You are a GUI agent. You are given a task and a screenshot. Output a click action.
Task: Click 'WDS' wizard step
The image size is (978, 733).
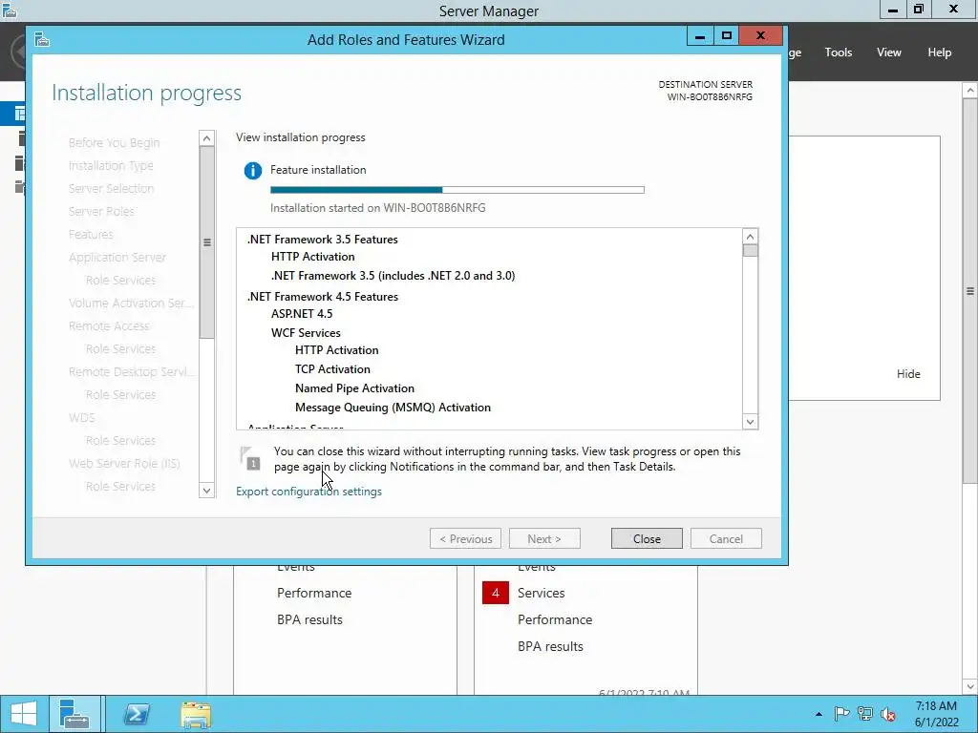(x=82, y=418)
